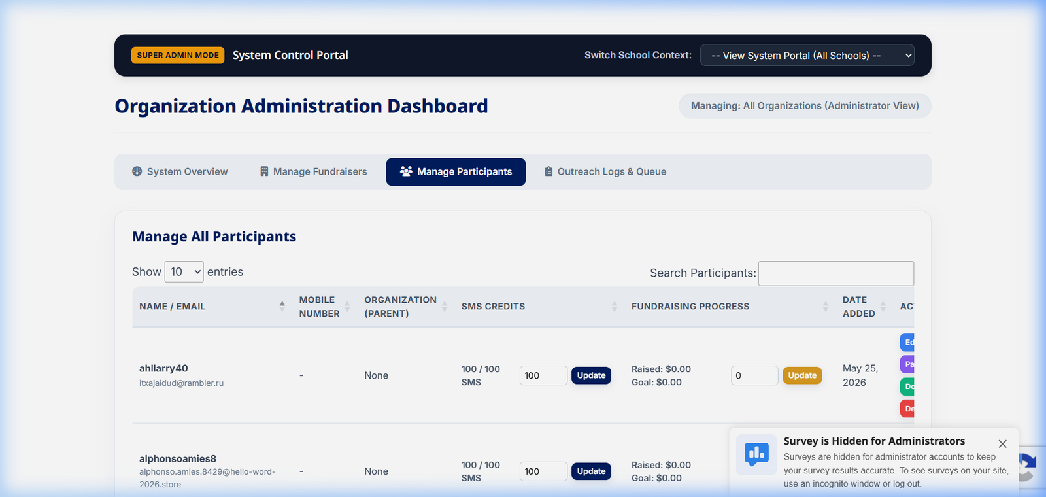Viewport: 1046px width, 497px height.
Task: Click the purple action button for ahllarry40
Action: coord(907,364)
